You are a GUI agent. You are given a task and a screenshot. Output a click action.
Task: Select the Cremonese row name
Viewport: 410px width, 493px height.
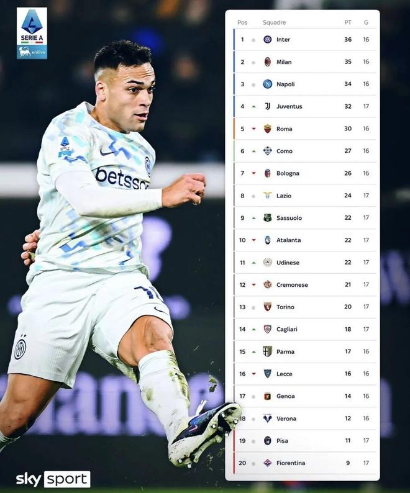pyautogui.click(x=292, y=285)
